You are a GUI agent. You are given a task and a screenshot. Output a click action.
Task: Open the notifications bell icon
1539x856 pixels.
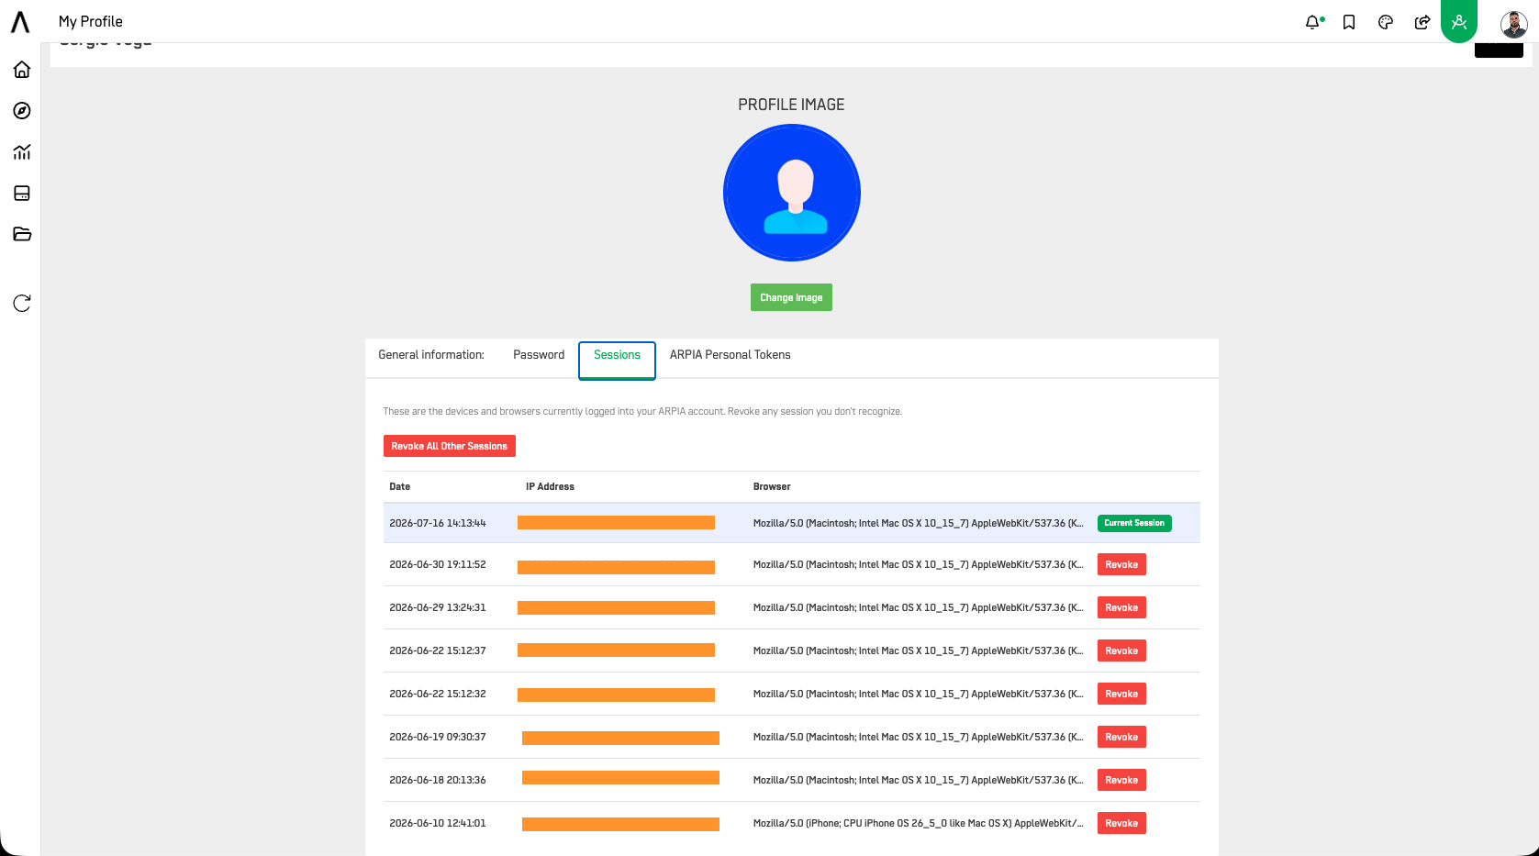point(1313,22)
